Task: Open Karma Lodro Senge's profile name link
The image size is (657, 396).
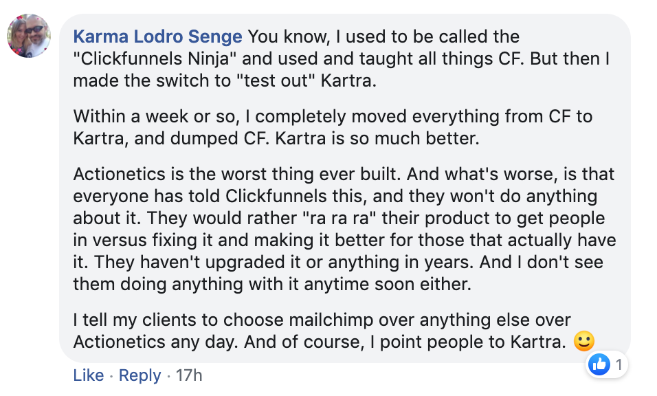Action: (x=157, y=36)
